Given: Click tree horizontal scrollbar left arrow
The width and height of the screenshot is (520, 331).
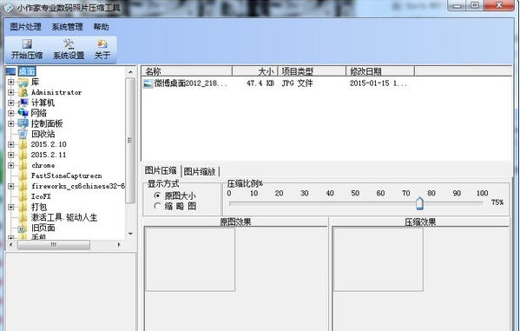Looking at the screenshot, I should [x=11, y=245].
